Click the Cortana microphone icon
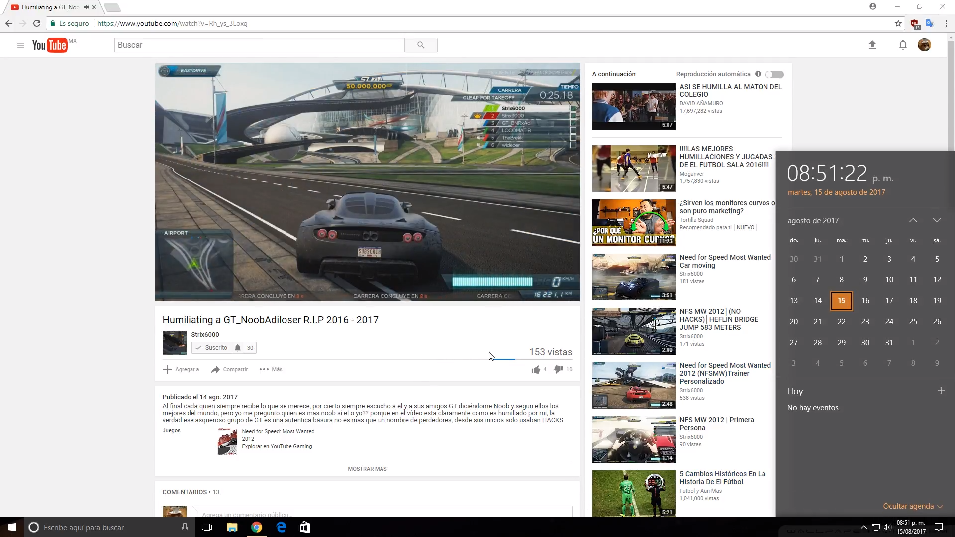 click(x=185, y=527)
